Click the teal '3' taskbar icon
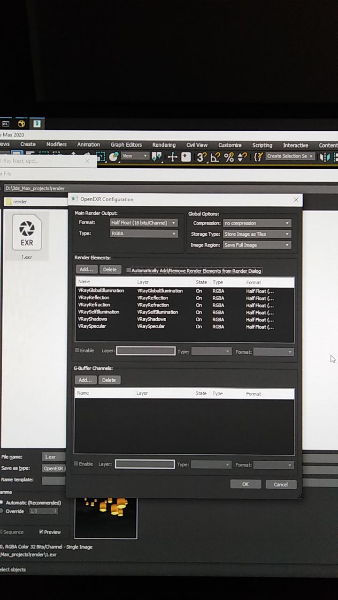 tap(37, 124)
